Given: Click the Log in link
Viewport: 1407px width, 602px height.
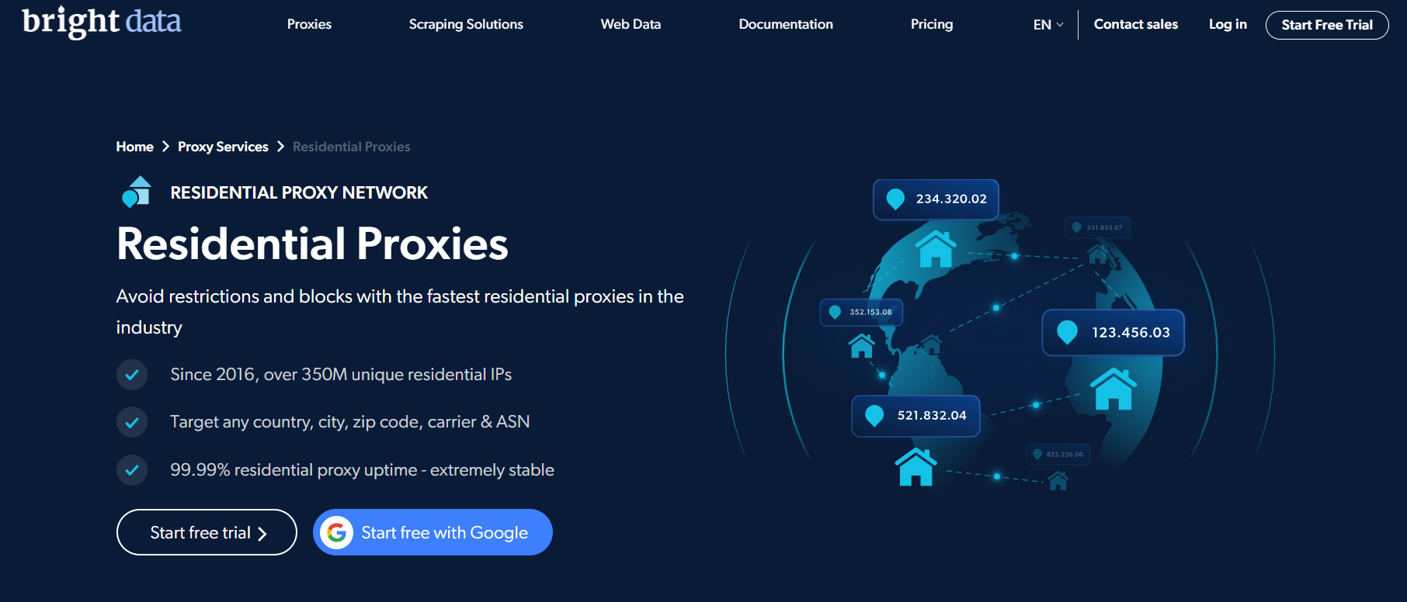Looking at the screenshot, I should click(1228, 24).
